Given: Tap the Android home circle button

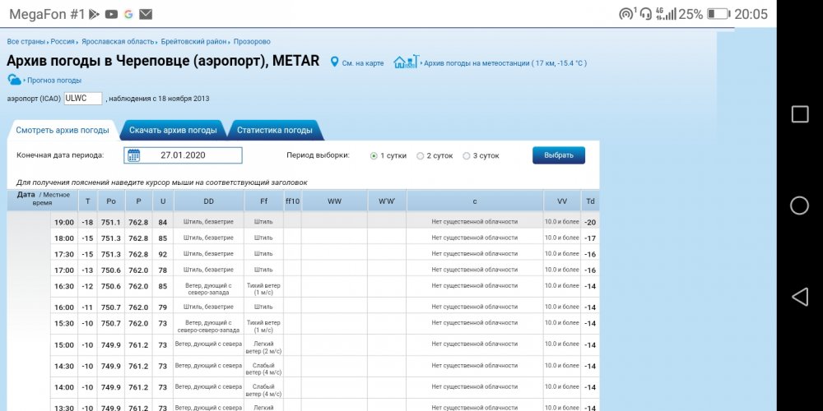Looking at the screenshot, I should click(799, 205).
